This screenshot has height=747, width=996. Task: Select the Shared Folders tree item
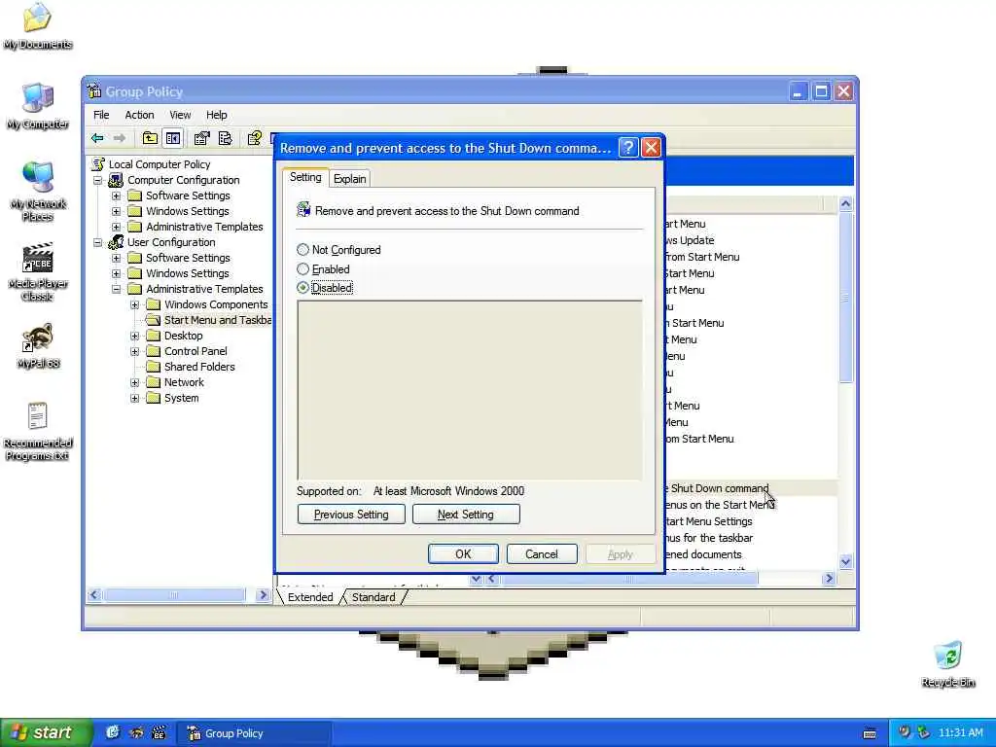pyautogui.click(x=198, y=367)
